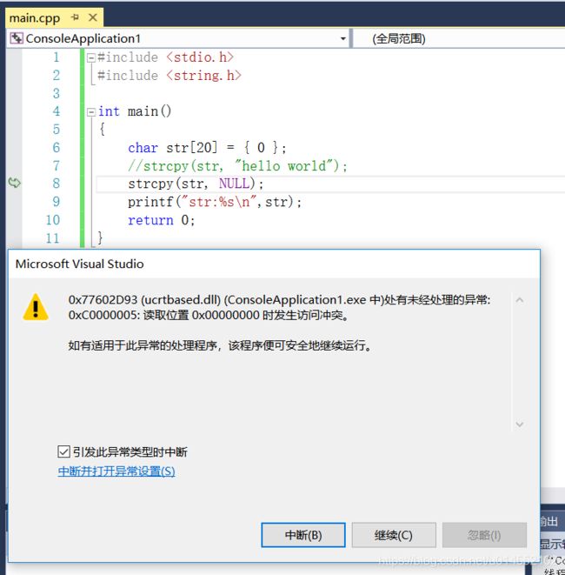Click the dialog message scroll up arrow
565x575 pixels.
[x=519, y=300]
